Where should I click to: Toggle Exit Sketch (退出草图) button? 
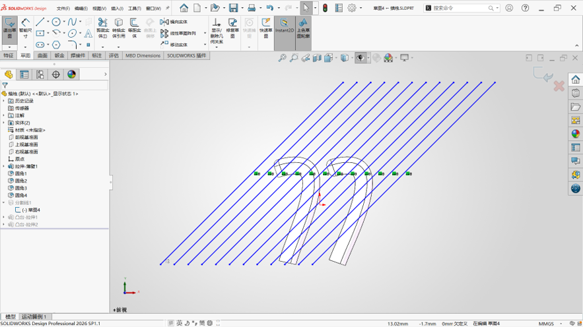[9, 28]
